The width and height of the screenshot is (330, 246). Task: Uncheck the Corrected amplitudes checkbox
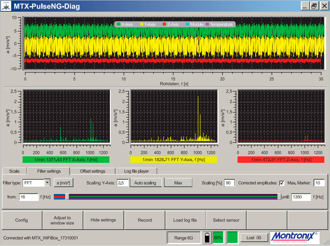(281, 183)
